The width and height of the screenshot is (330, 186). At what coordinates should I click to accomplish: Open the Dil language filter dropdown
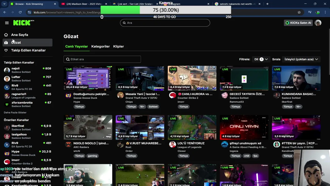pos(261,59)
